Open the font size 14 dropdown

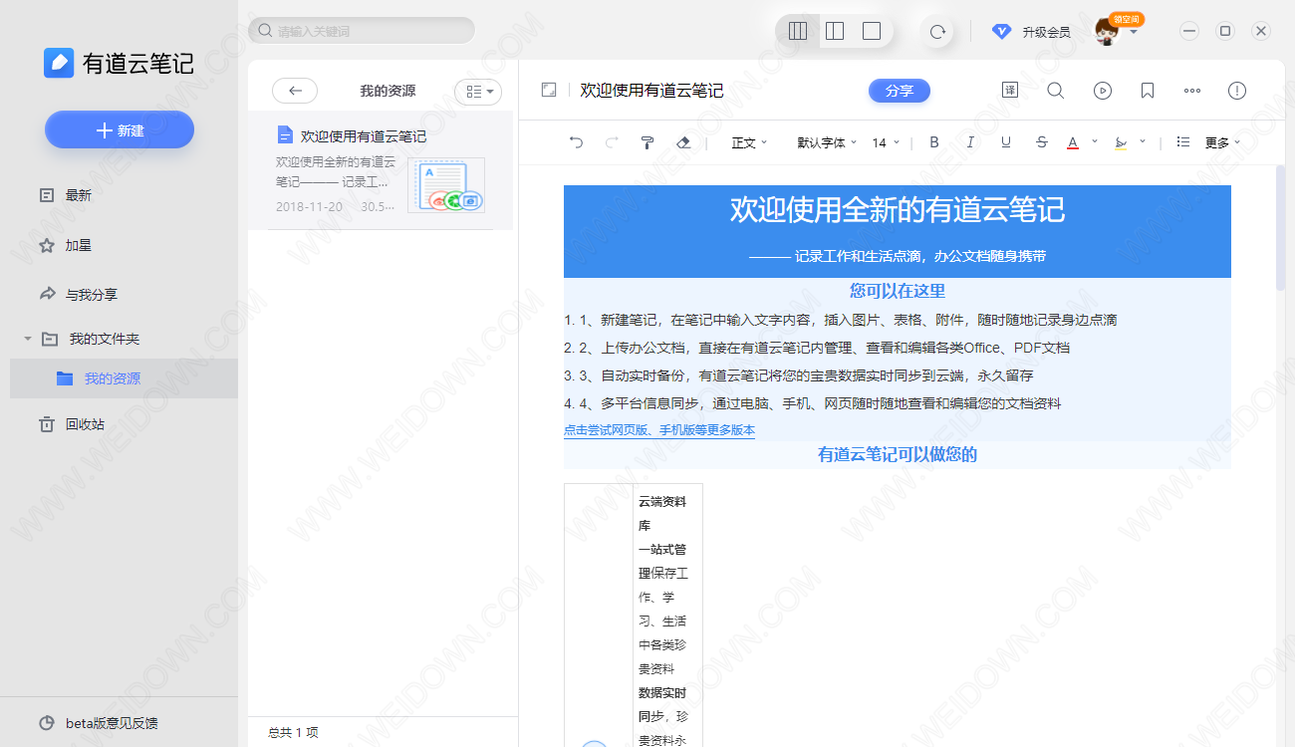pos(886,142)
